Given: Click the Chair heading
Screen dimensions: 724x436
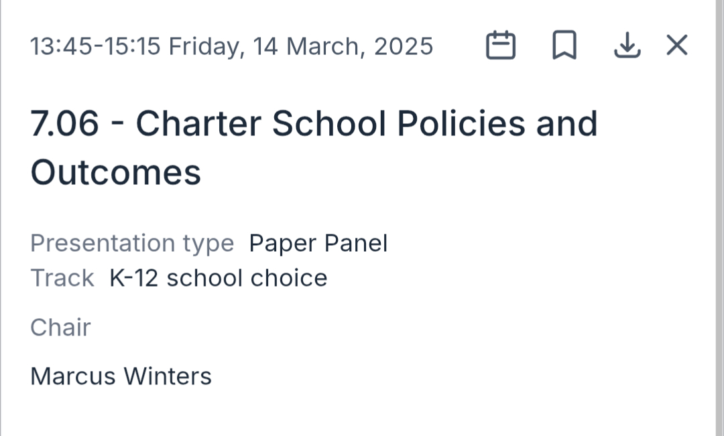Looking at the screenshot, I should click(60, 328).
